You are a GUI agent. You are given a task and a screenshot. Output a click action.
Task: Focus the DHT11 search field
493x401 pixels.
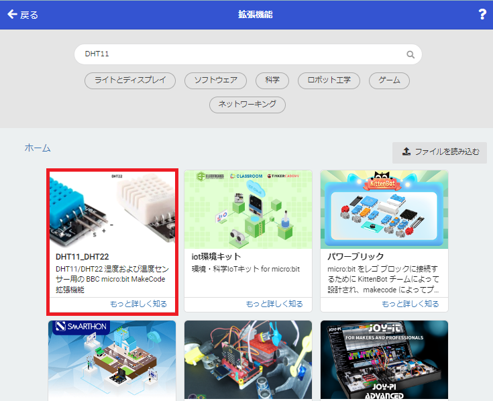[x=248, y=54]
